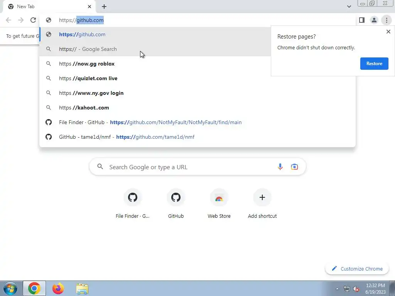Open a new tab with plus
Viewport: 395px width, 296px height.
(x=104, y=7)
